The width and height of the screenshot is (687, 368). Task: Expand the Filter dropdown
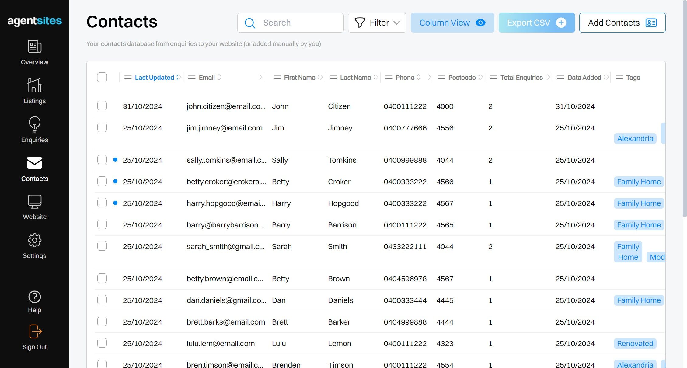(x=377, y=23)
